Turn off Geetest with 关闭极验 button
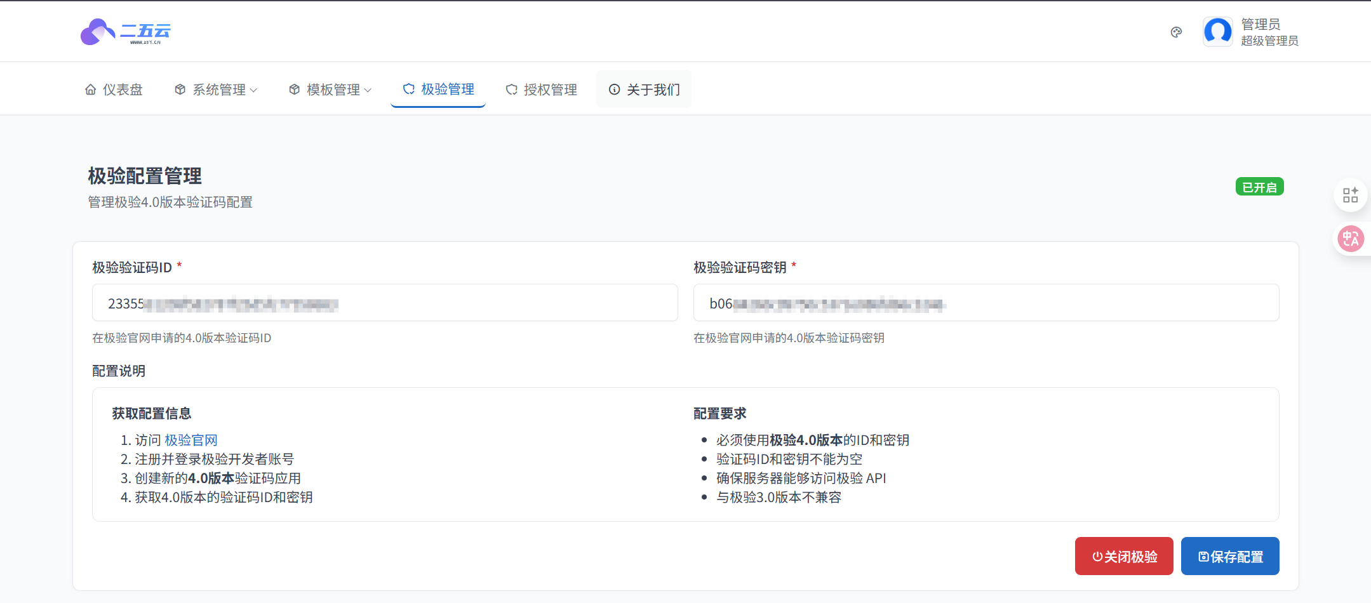Screen dimensions: 1371x603 (x=1123, y=556)
